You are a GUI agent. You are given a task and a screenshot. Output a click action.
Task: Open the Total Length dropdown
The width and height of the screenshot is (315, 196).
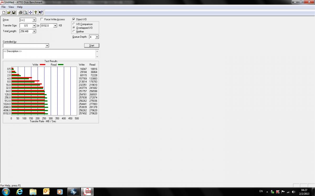point(34,31)
